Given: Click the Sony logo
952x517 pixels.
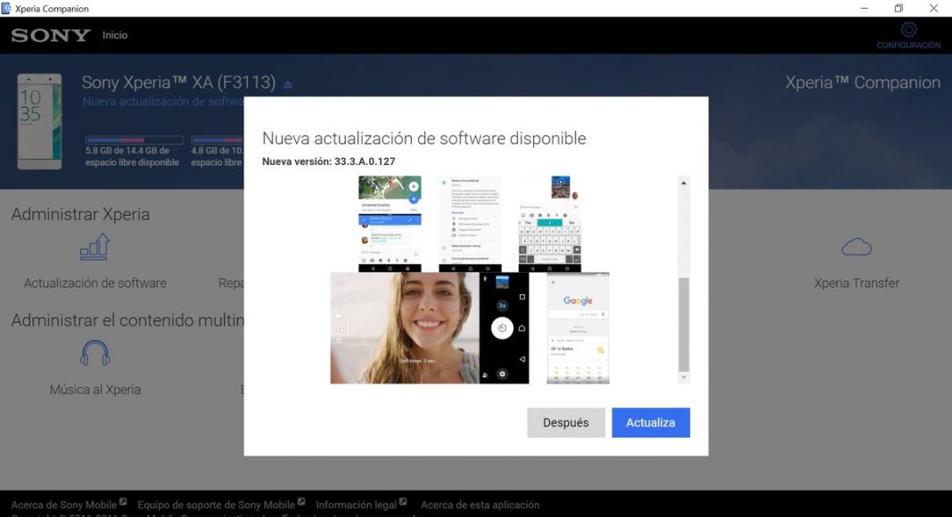Looking at the screenshot, I should point(51,35).
